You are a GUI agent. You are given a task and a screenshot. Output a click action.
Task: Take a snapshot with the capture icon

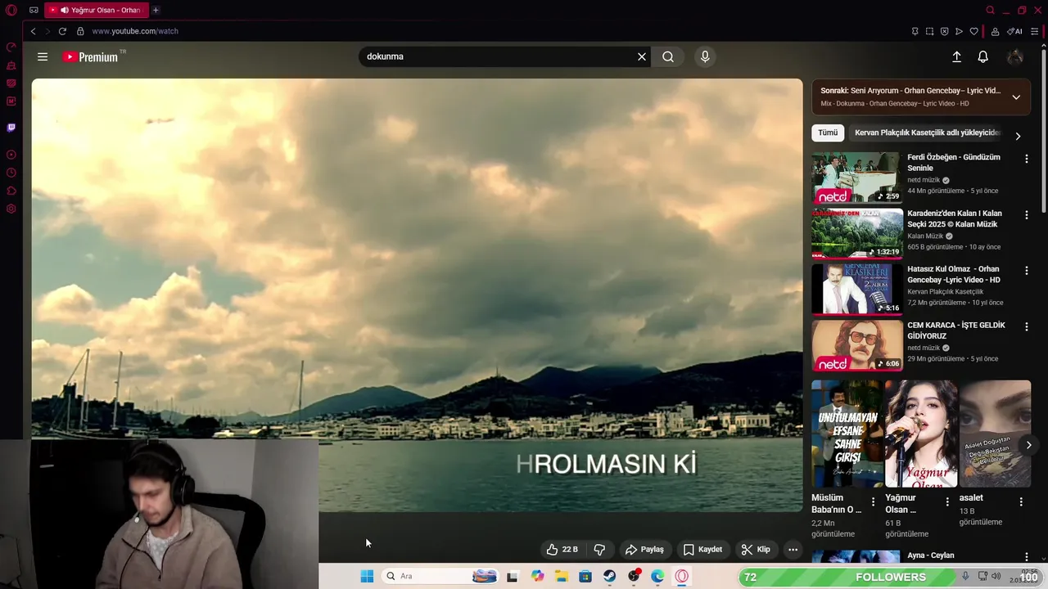929,31
